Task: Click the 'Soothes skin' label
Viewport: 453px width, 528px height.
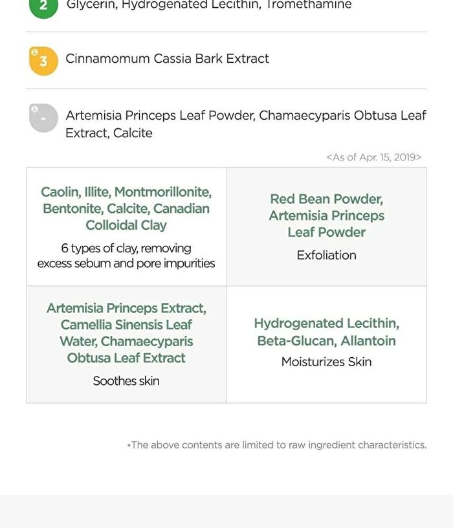Action: pyautogui.click(x=126, y=381)
